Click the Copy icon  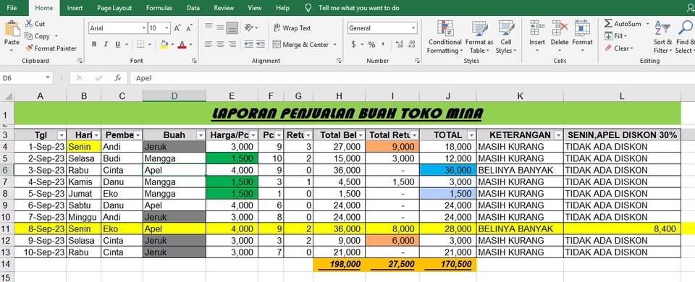click(29, 36)
